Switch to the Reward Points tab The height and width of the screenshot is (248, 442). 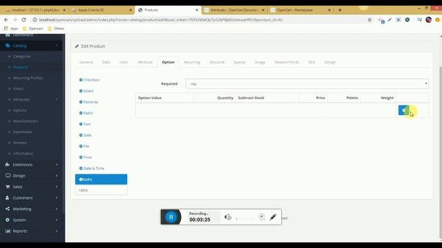coord(287,62)
